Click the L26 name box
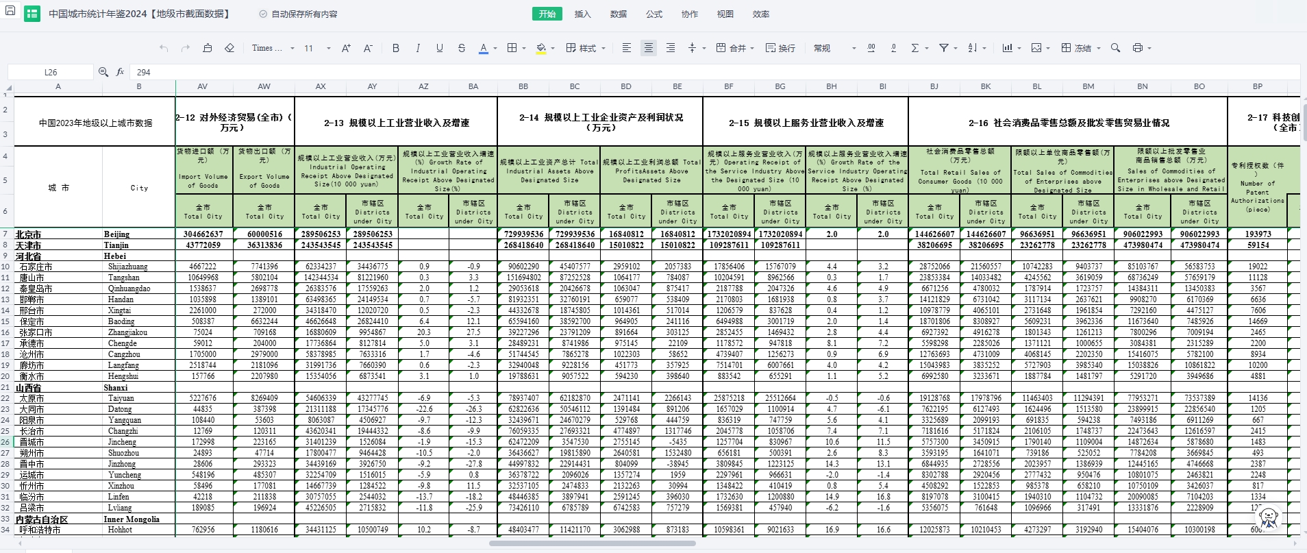Screen dimensions: 1307x553 pos(51,72)
